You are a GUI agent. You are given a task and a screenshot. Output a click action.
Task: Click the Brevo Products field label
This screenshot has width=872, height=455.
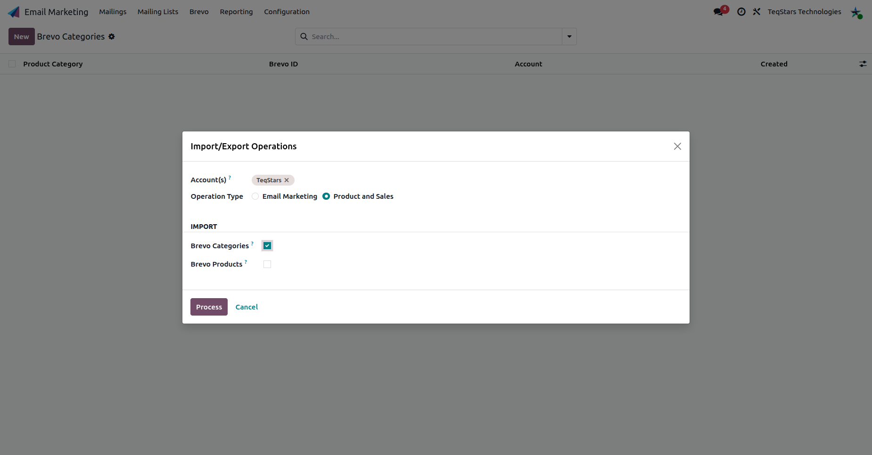(216, 264)
